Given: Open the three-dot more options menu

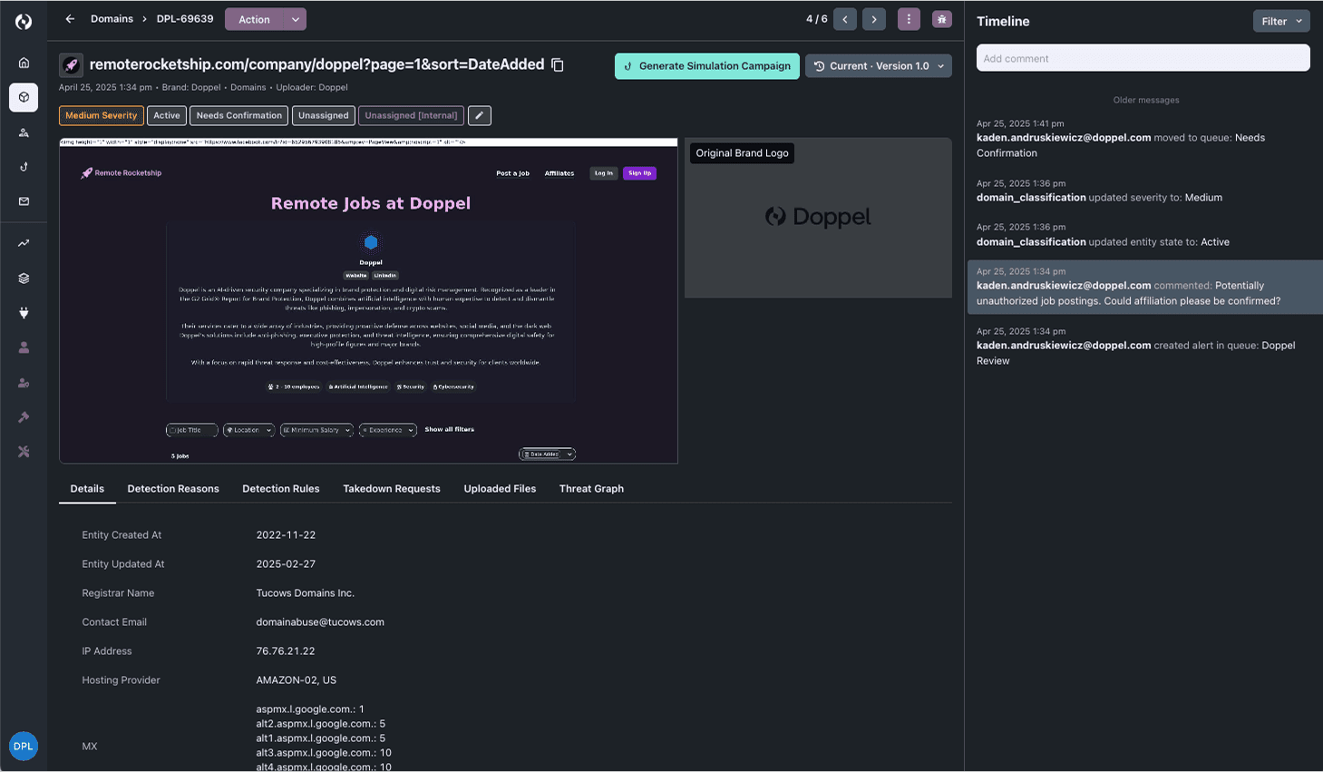Looking at the screenshot, I should pos(909,19).
